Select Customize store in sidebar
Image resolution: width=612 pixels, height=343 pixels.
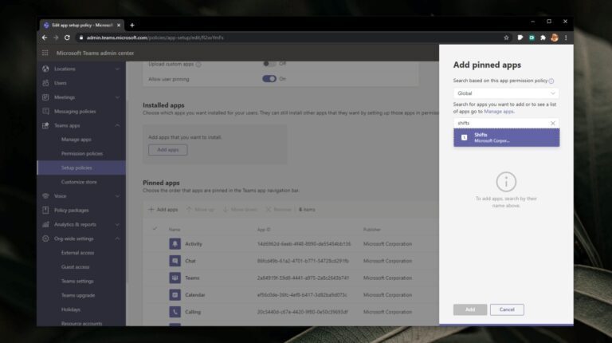79,182
